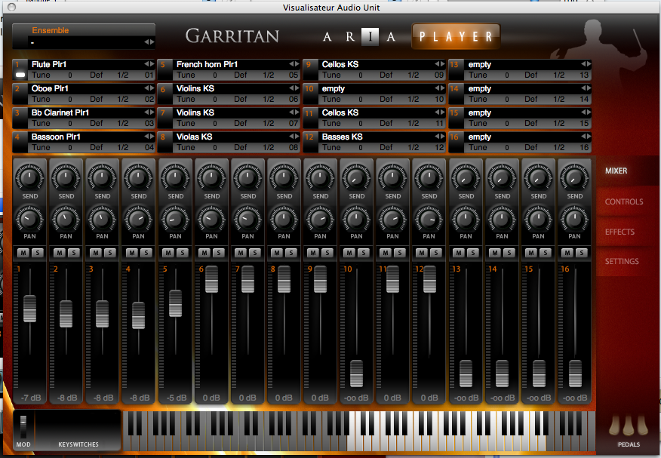This screenshot has height=458, width=661.
Task: Open the Cellos KS slot 9 menu arrows
Action: 438,65
